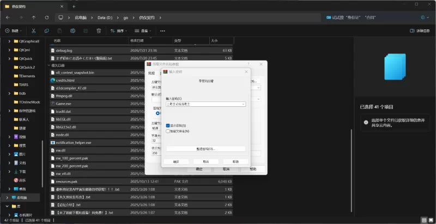Collapse the Libraries node in sidebar
Viewport: 436px width, 224px height.
click(x=7, y=206)
